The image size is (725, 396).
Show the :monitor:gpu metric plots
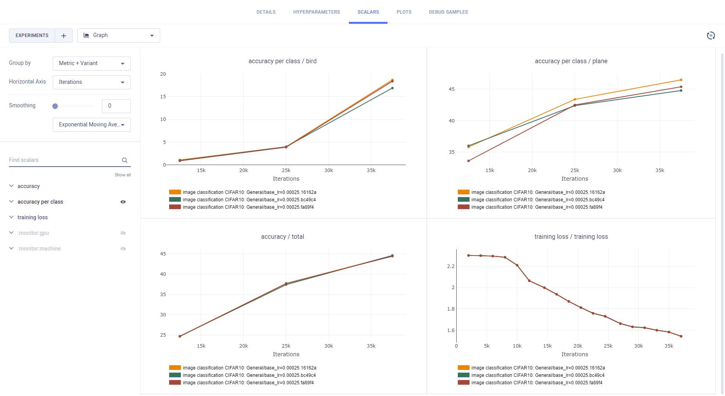tap(123, 233)
